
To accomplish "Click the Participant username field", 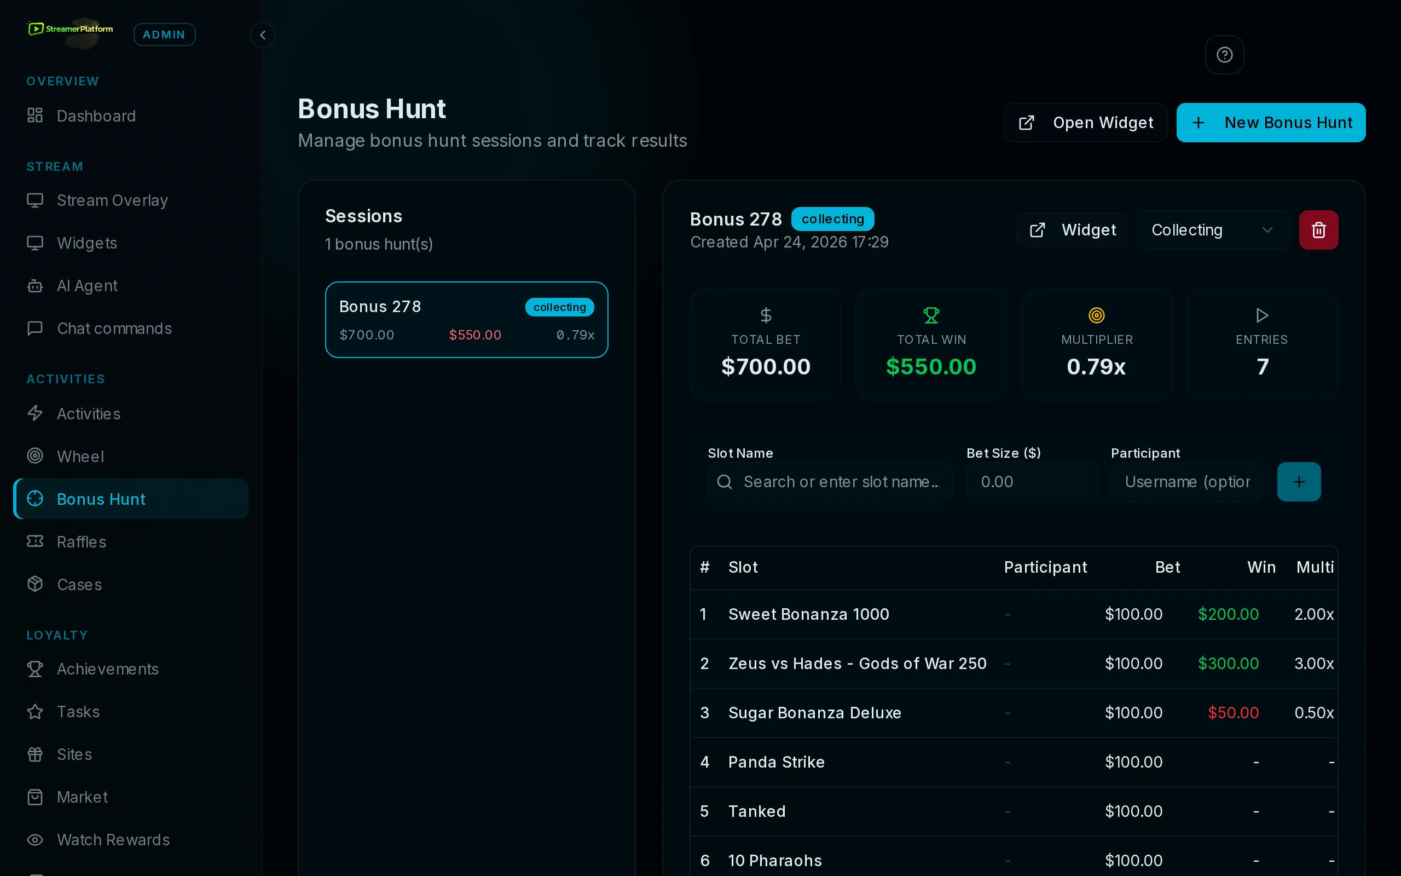I will (1187, 481).
